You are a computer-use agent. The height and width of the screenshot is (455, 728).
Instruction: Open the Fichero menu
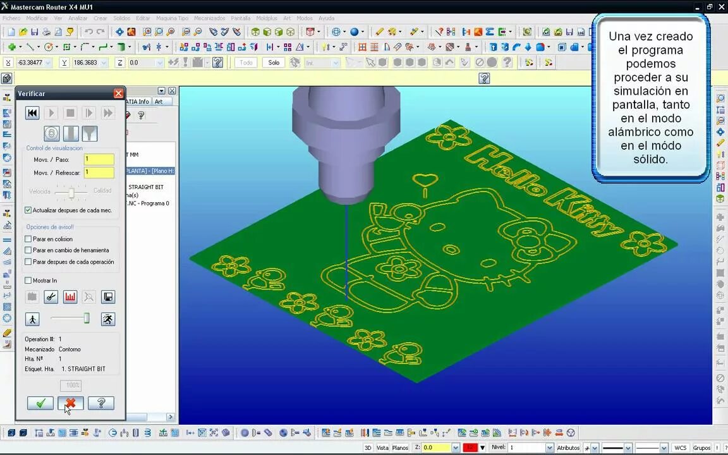click(x=11, y=18)
